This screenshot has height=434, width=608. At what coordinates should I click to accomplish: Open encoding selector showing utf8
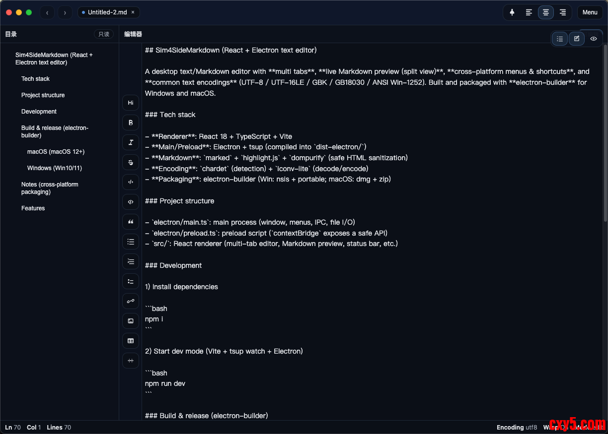click(517, 427)
